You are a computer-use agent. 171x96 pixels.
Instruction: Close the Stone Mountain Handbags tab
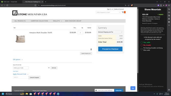(42, 2)
